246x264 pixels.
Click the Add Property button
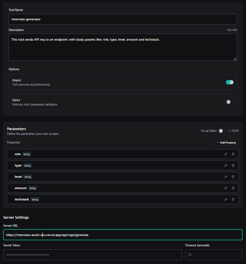[x=226, y=142]
